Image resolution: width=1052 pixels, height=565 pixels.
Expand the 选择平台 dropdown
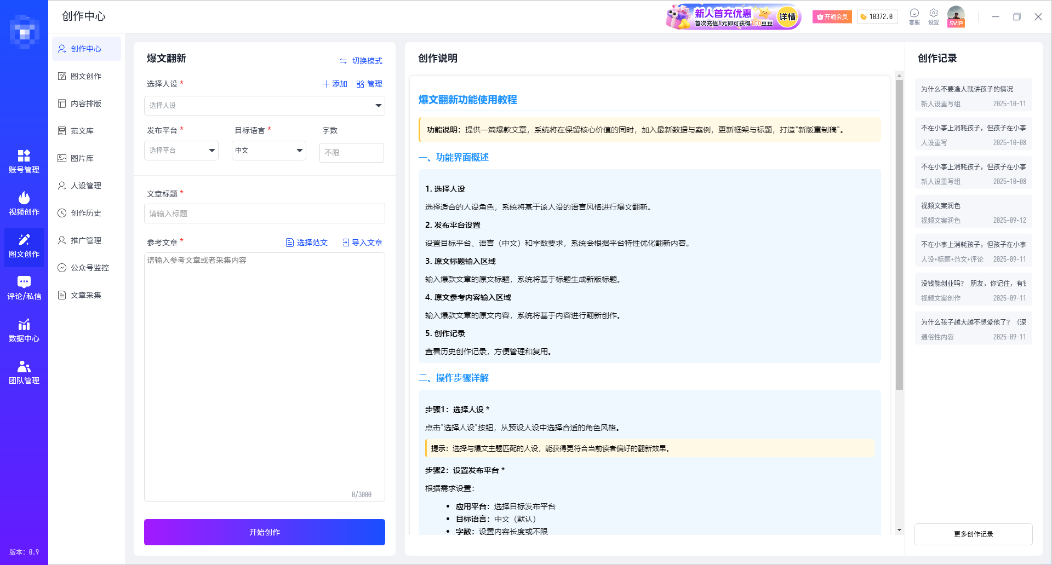(x=181, y=151)
